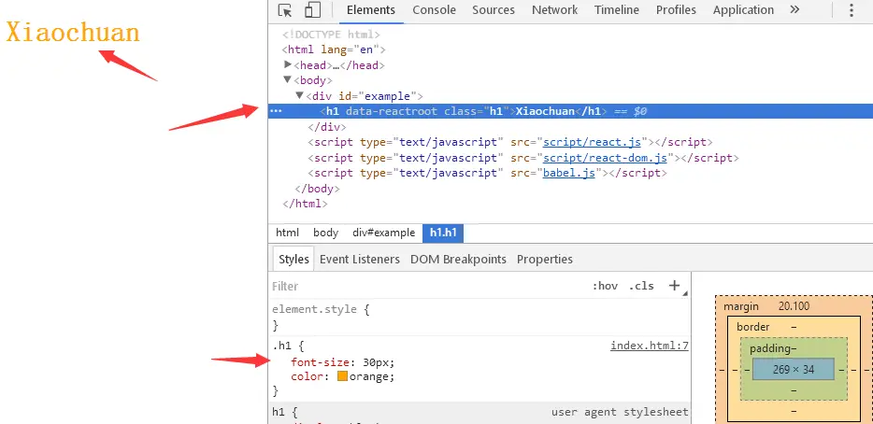Switch to the Profiles tab
This screenshot has width=873, height=424.
point(676,10)
